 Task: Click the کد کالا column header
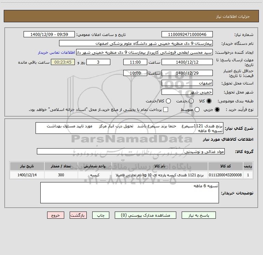(225, 166)
